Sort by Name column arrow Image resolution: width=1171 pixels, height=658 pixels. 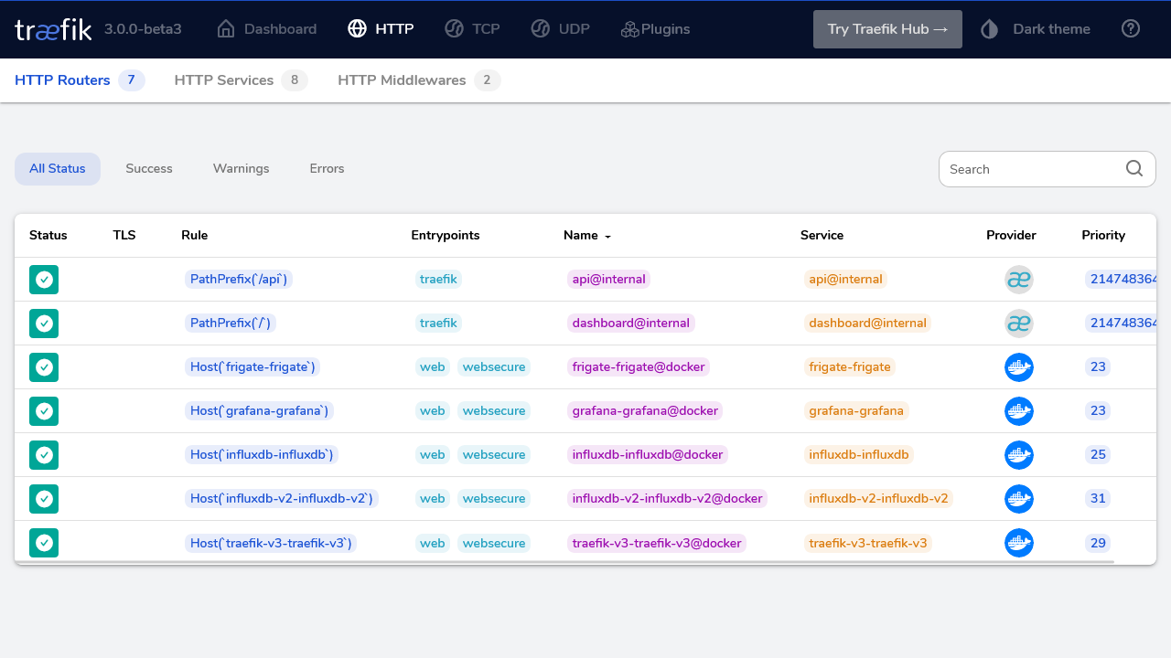coord(607,236)
